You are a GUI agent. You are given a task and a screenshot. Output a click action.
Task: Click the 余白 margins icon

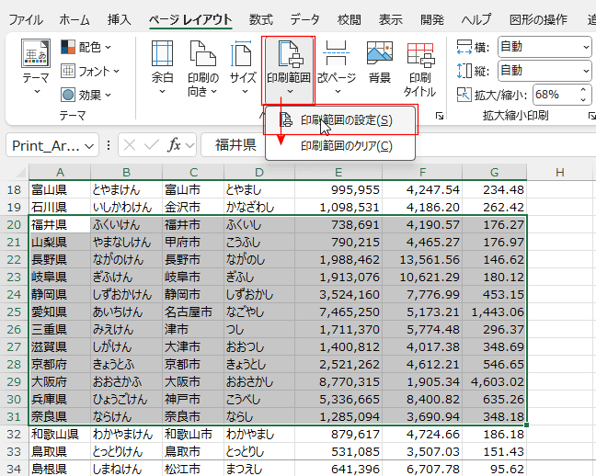(x=162, y=54)
